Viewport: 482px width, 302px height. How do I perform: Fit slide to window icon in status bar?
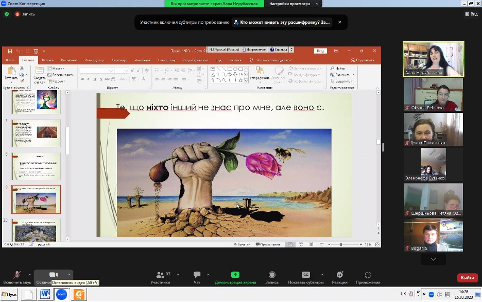pyautogui.click(x=377, y=244)
